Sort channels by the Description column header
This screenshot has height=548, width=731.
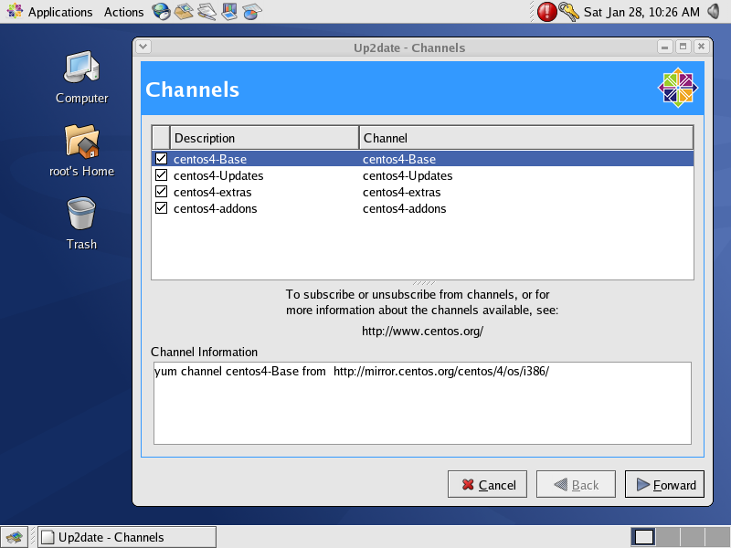click(263, 138)
